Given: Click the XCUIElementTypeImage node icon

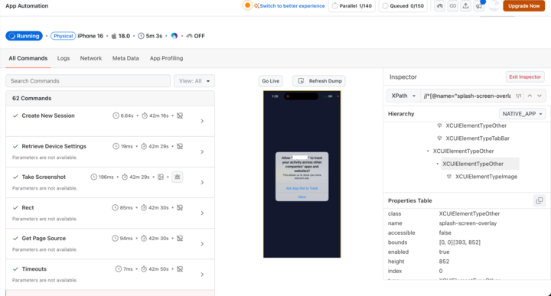Looking at the screenshot, I should [449, 177].
